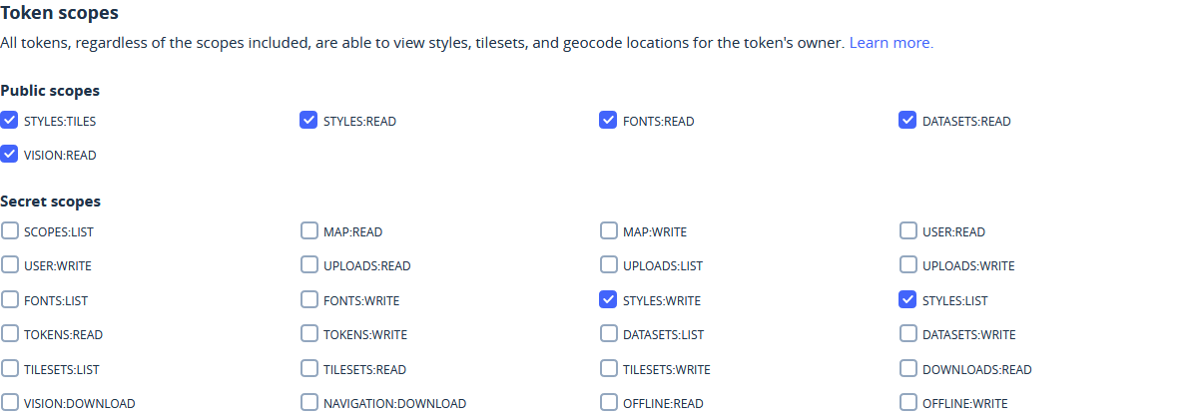
Task: Disable the FONTS:READ scope checkbox
Action: click(x=608, y=120)
